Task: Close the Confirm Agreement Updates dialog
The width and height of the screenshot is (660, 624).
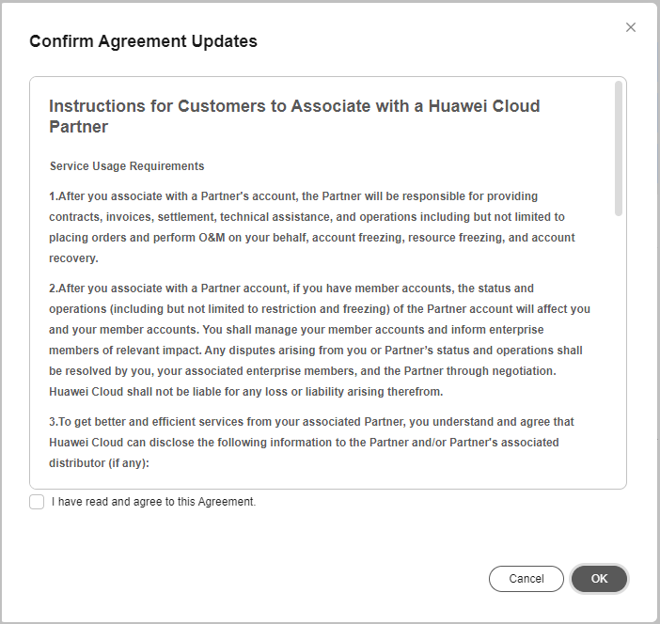Action: click(x=631, y=27)
